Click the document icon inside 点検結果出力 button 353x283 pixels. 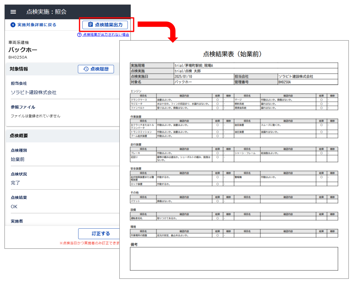[91, 25]
